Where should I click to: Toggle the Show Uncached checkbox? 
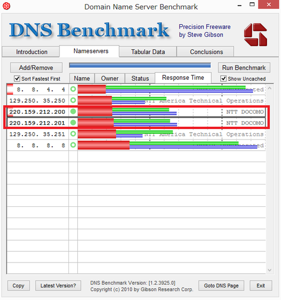[x=223, y=79]
